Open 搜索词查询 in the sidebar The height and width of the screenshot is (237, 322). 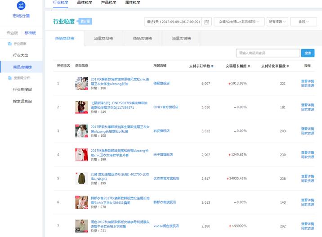[x=22, y=101]
